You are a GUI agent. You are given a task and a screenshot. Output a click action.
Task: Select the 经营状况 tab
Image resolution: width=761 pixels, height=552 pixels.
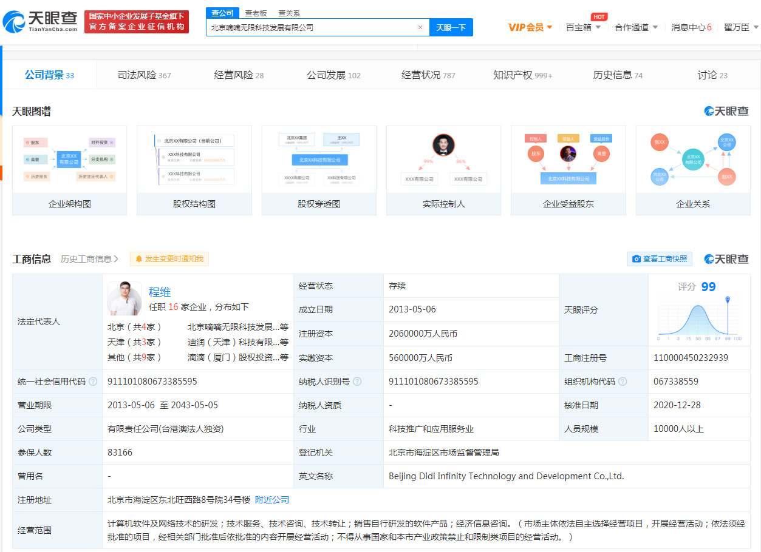pos(428,75)
